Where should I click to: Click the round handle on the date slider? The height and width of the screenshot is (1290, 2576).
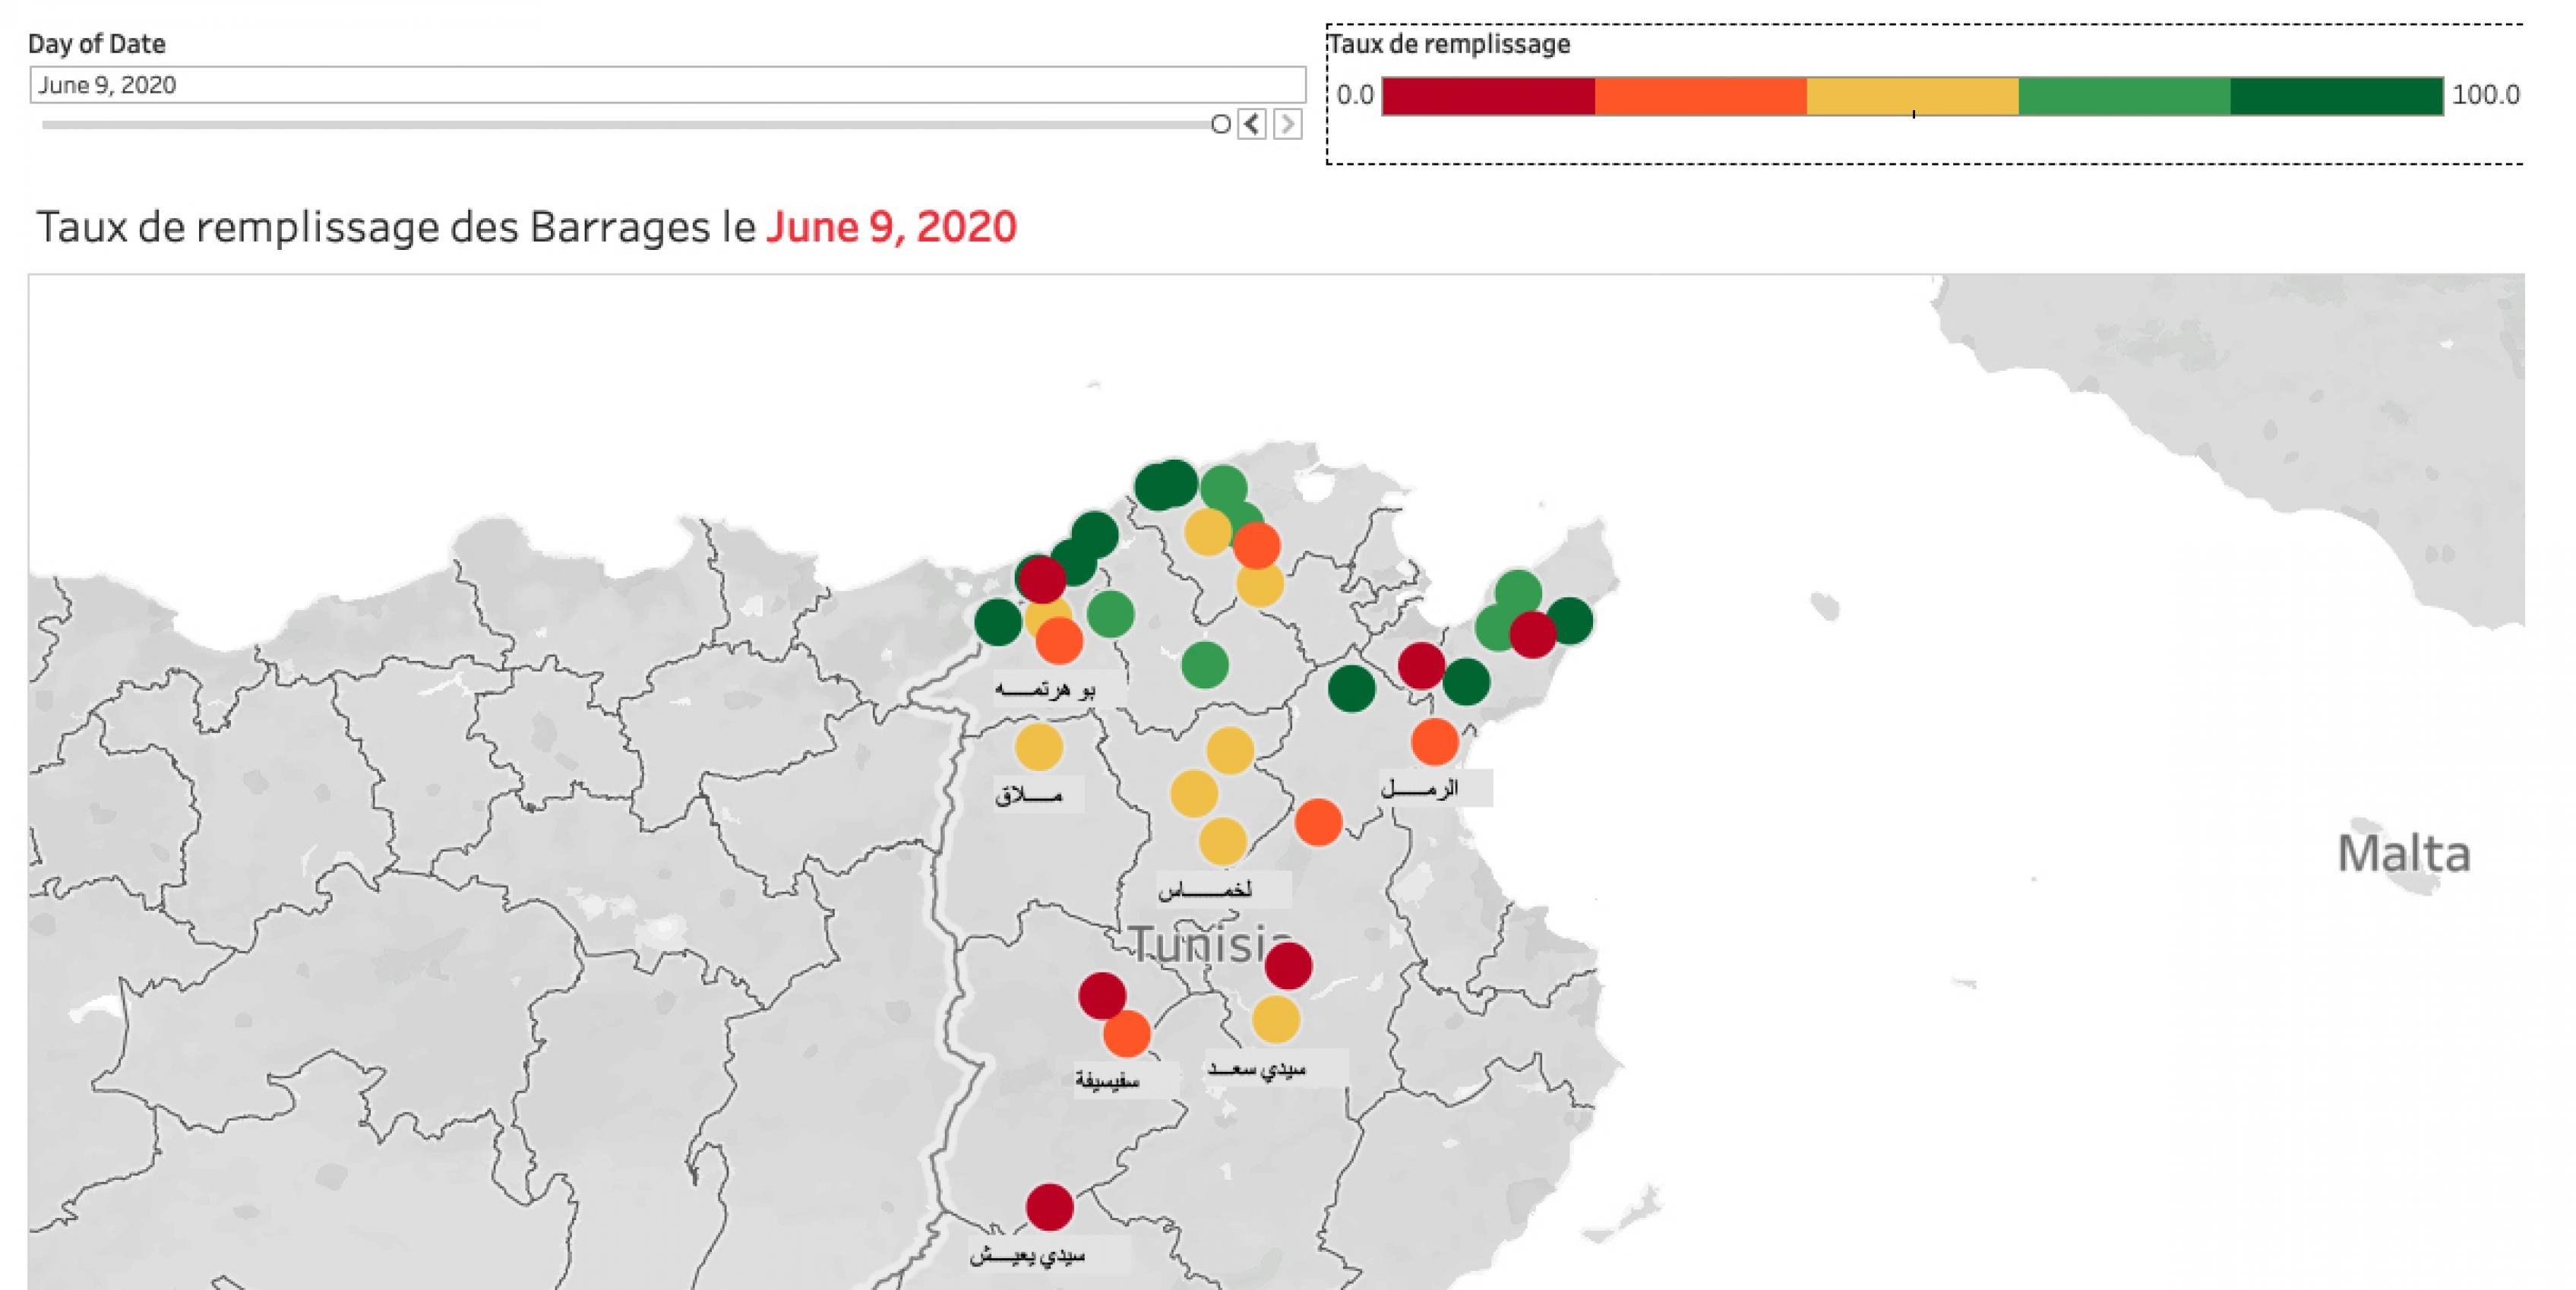point(1220,124)
